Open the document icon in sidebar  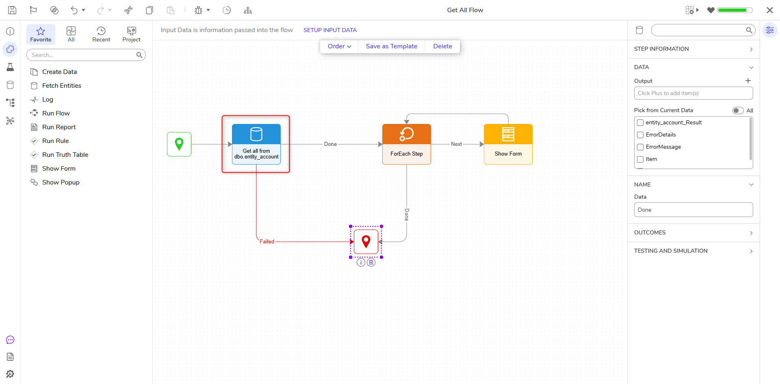[x=10, y=357]
